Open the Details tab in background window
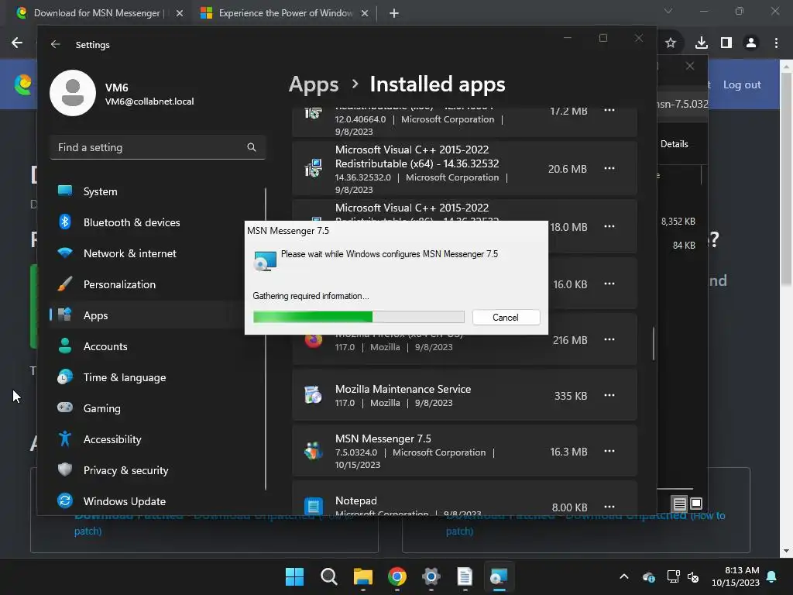 675,143
